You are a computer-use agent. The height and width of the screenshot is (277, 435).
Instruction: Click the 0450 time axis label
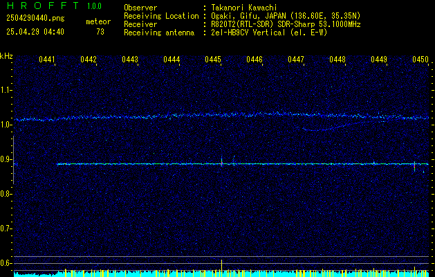(420, 60)
